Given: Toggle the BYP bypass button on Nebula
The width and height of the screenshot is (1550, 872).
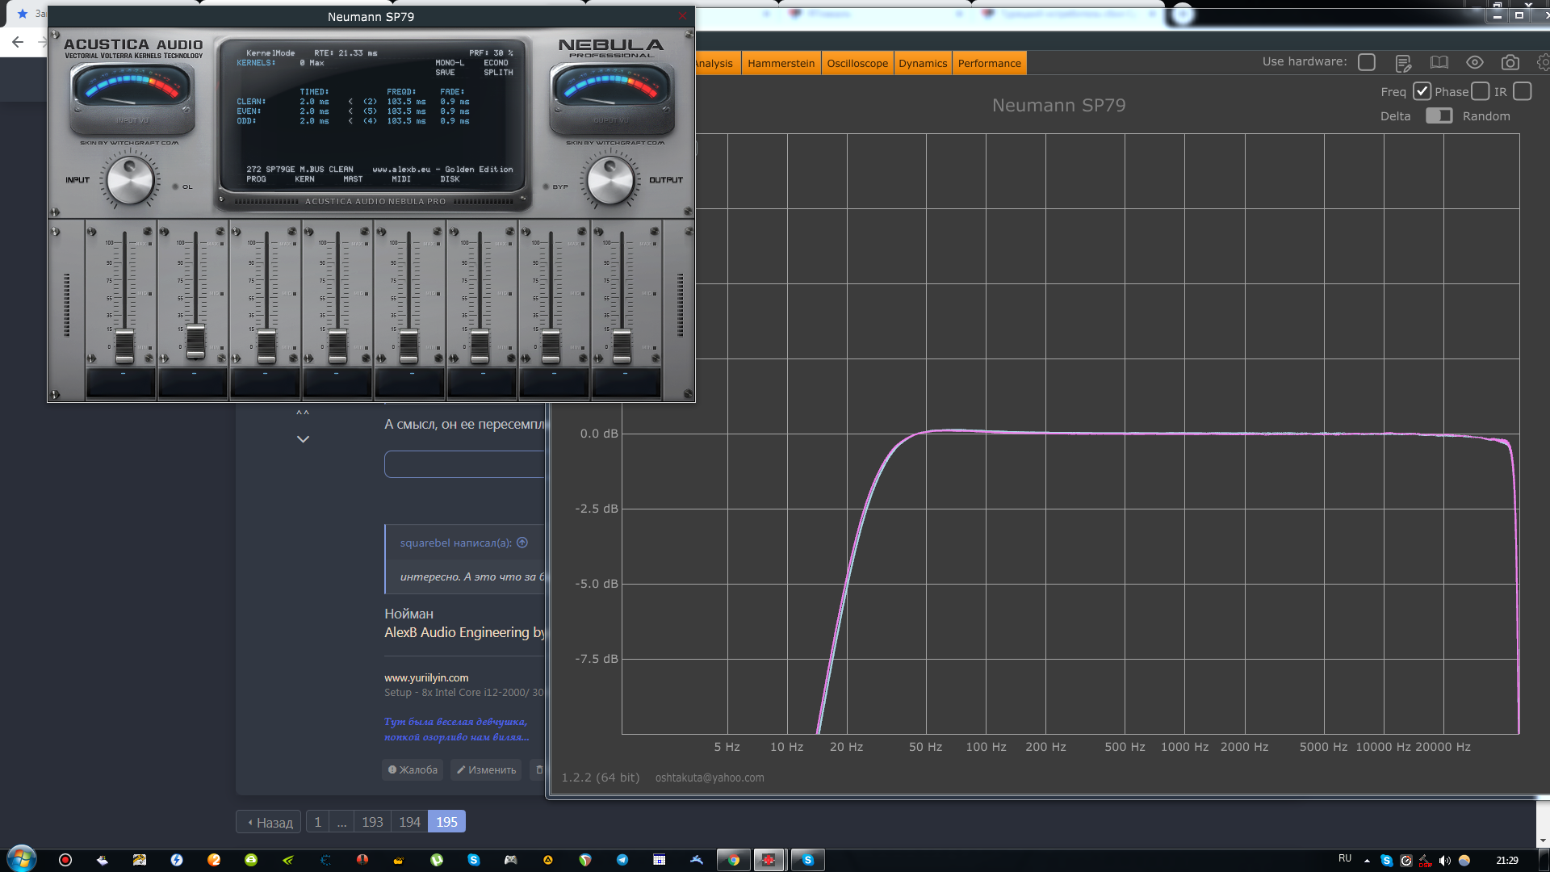Looking at the screenshot, I should click(547, 187).
